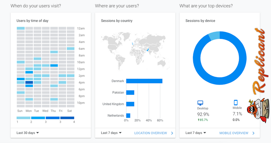Click darkest blue legend swatch

tap(67, 118)
